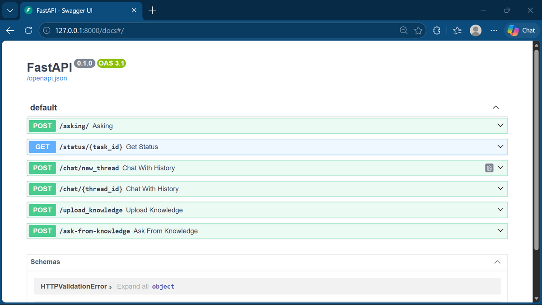Viewport: 542px width, 305px height.
Task: Click the Upload Knowledge summary text
Action: tap(154, 210)
